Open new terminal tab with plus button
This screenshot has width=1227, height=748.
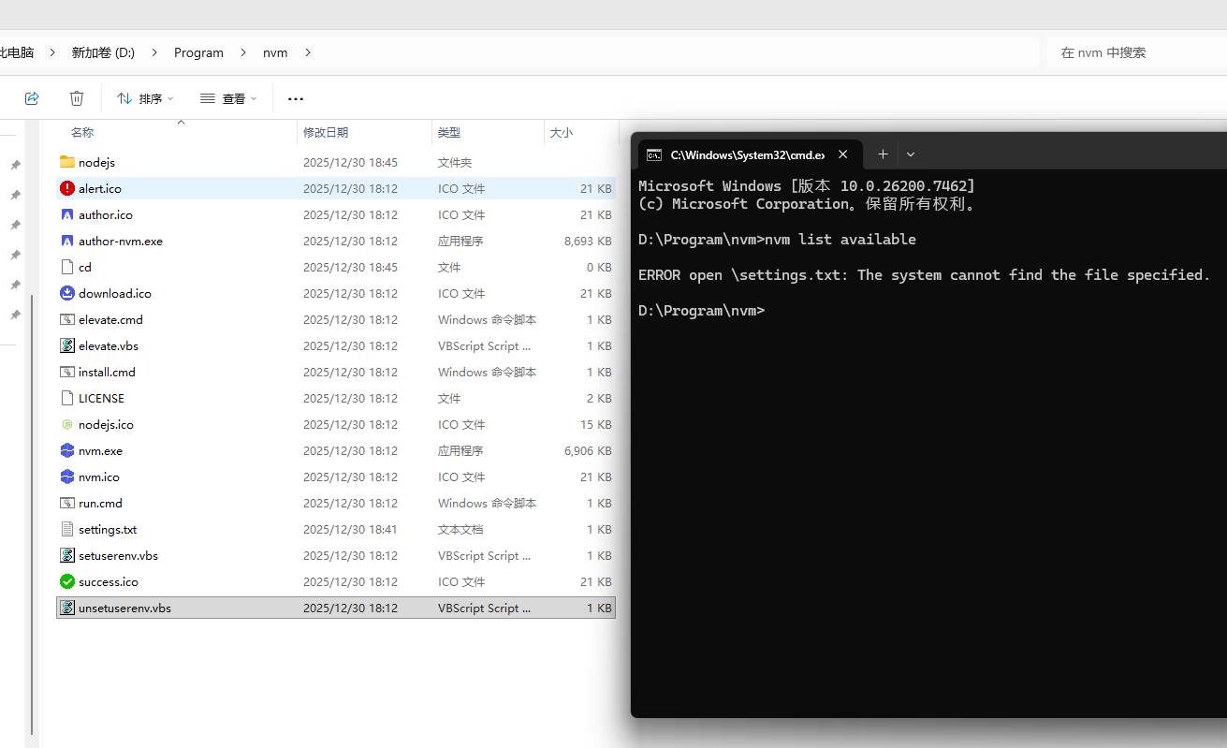[x=883, y=154]
